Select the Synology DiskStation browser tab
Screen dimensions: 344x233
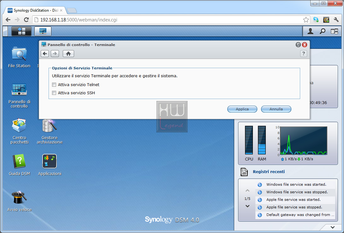coord(35,10)
